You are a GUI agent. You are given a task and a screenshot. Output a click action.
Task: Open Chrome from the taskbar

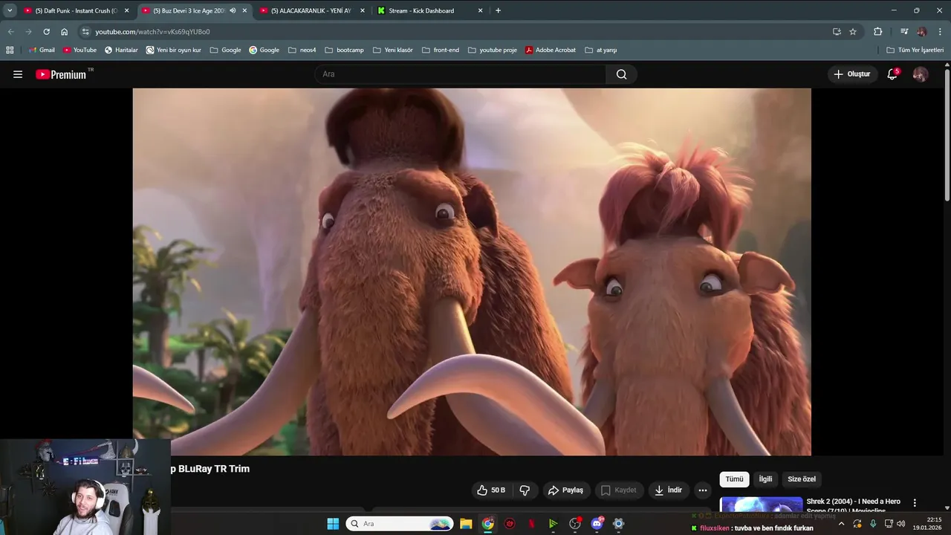(x=487, y=524)
